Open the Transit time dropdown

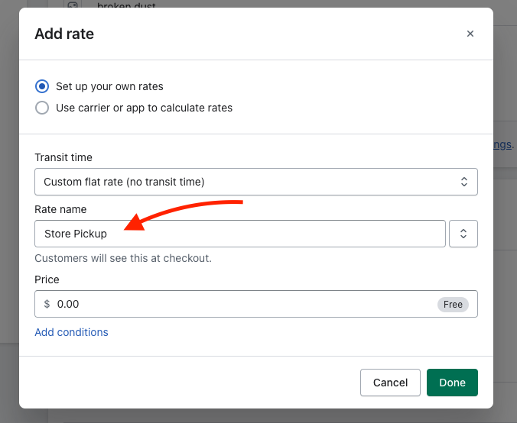pyautogui.click(x=256, y=182)
